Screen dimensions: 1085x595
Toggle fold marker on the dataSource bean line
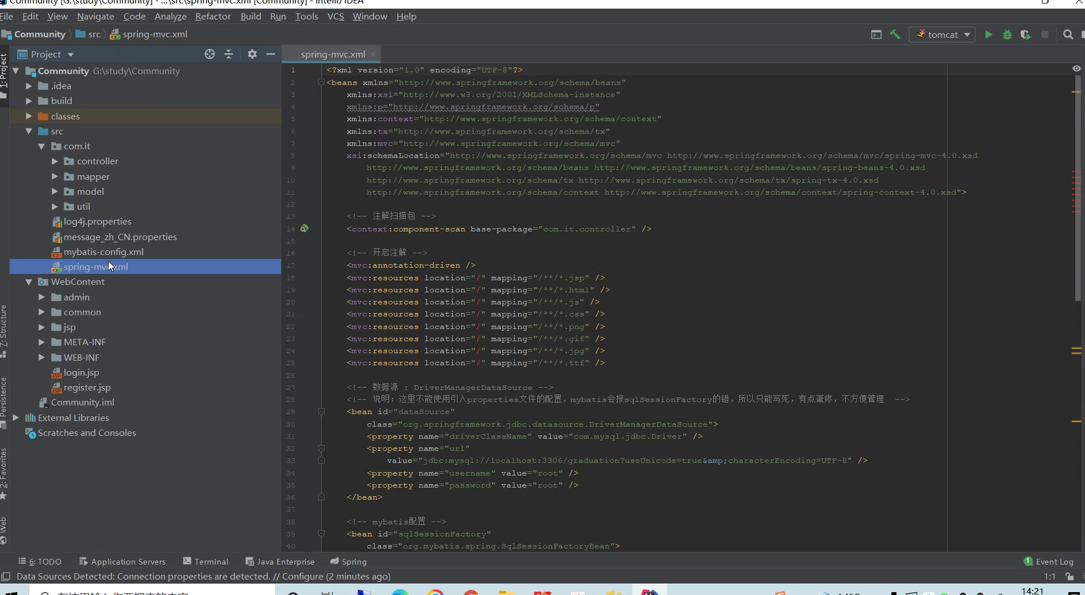tap(321, 412)
